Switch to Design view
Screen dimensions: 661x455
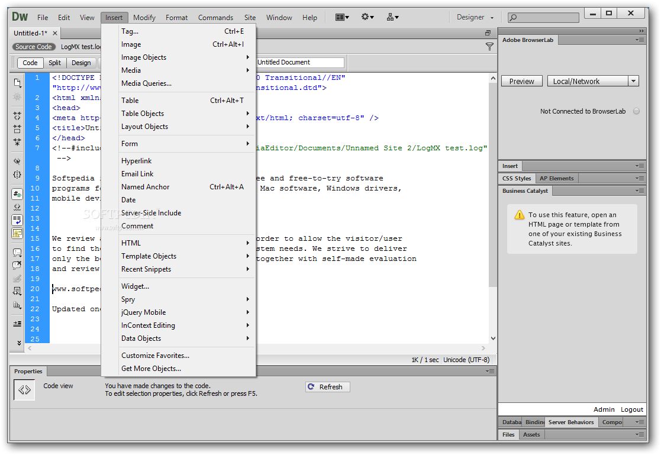[81, 63]
